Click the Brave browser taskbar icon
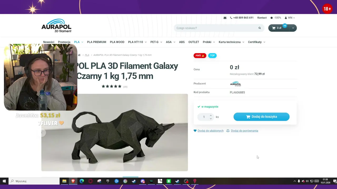The width and height of the screenshot is (337, 189). [x=73, y=181]
